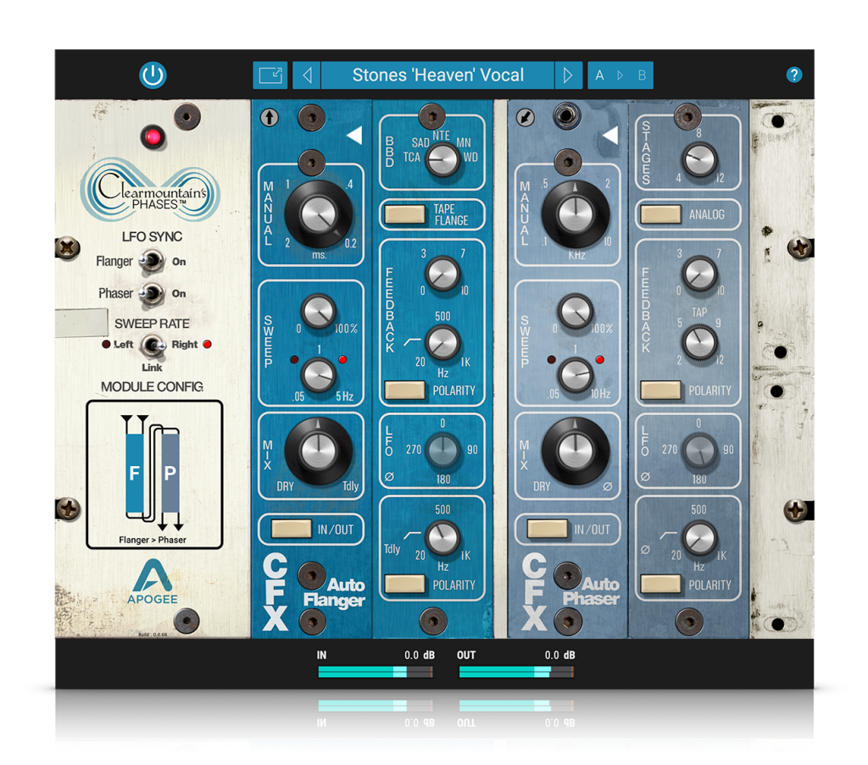Collapse the Auto Phaser panel with the white triangle
The height and width of the screenshot is (765, 868).
[x=609, y=136]
